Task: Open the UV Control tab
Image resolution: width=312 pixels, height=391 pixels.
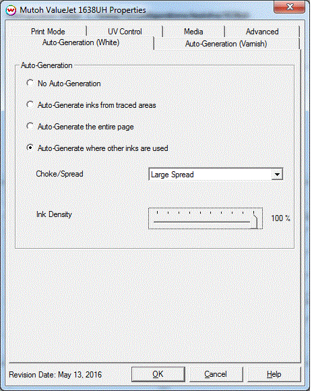Action: [x=125, y=32]
